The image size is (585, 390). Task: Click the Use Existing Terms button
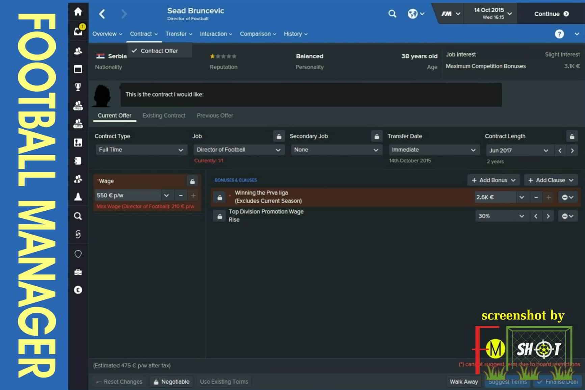pyautogui.click(x=224, y=382)
